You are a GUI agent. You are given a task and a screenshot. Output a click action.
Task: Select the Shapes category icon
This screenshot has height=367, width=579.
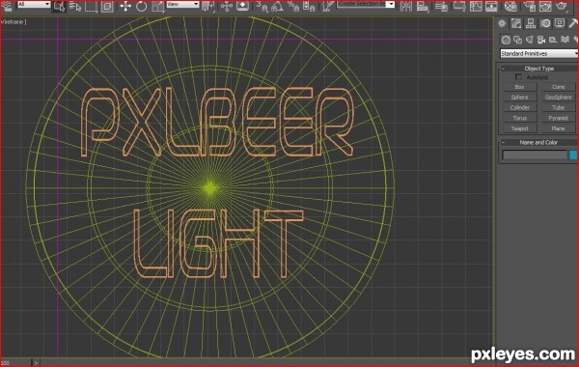click(x=517, y=40)
